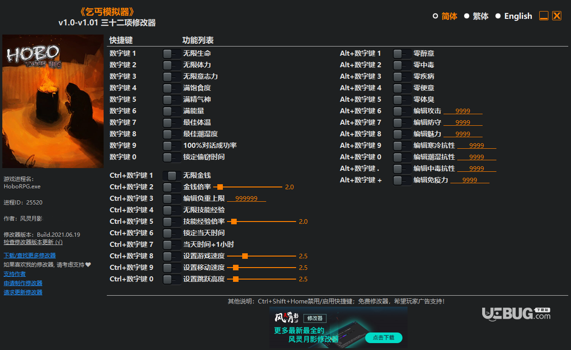Click 编辑攻击 value field
571x350 pixels.
[463, 111]
